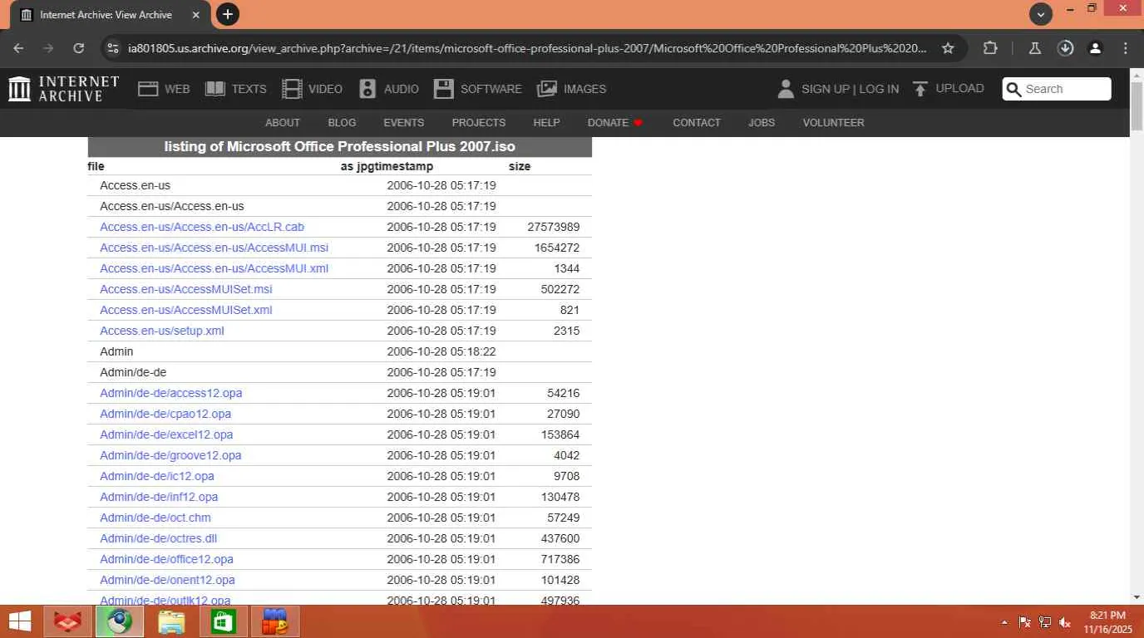Open a new browser tab

(x=227, y=14)
